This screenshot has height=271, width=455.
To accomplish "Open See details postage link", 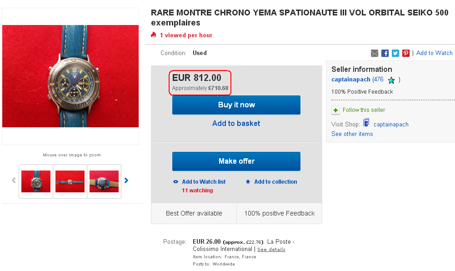I will [271, 250].
